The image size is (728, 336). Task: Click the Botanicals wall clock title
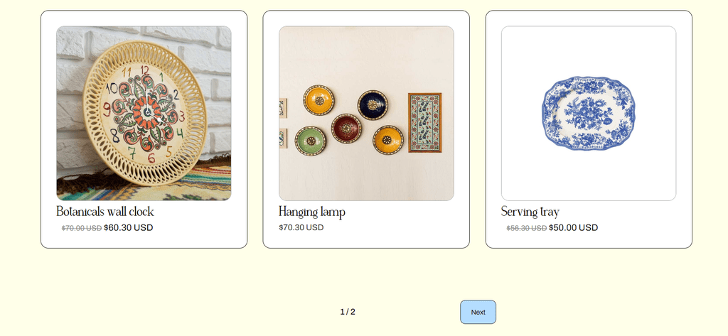tap(105, 212)
